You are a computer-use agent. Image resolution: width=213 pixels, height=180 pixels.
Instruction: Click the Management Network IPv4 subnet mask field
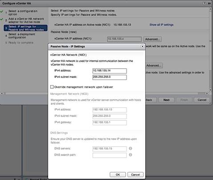pyautogui.click(x=110, y=116)
